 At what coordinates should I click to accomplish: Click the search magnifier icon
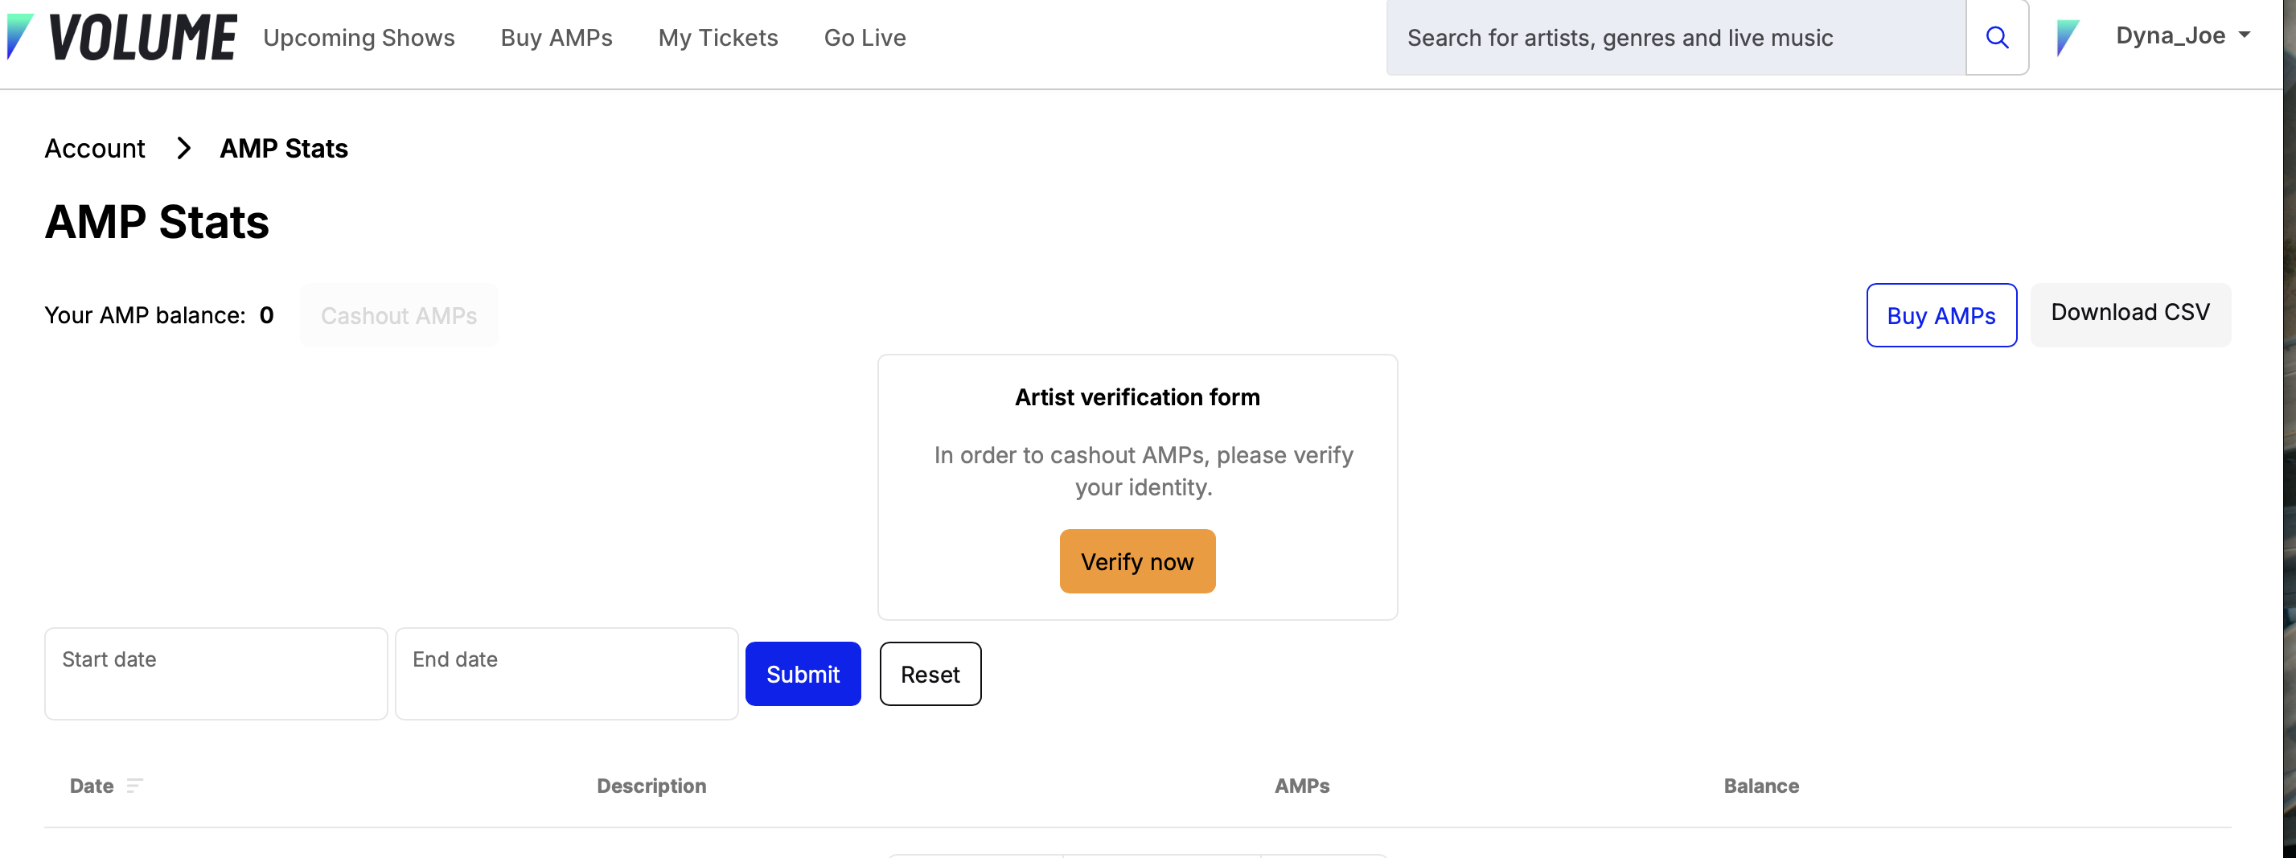(x=1997, y=38)
